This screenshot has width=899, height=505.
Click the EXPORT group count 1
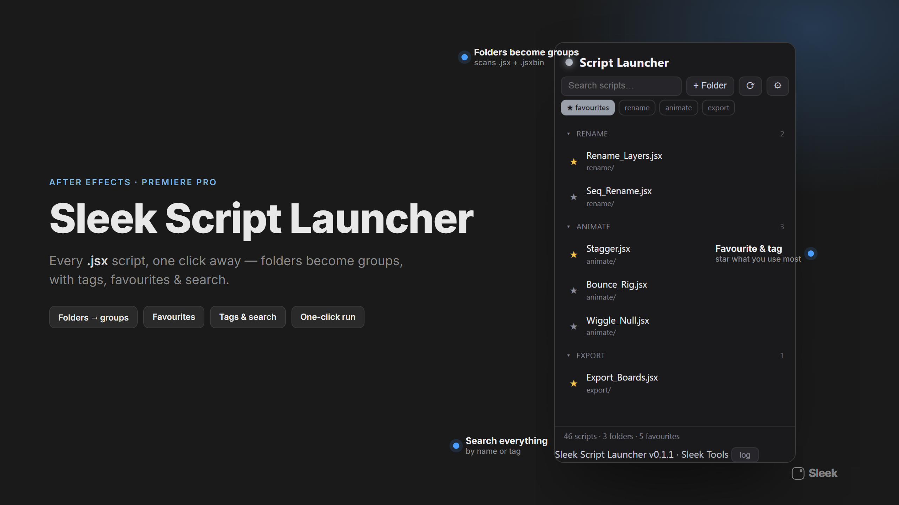click(782, 356)
